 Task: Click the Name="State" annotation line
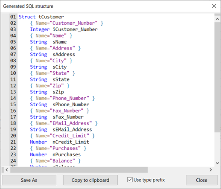tap(52, 73)
